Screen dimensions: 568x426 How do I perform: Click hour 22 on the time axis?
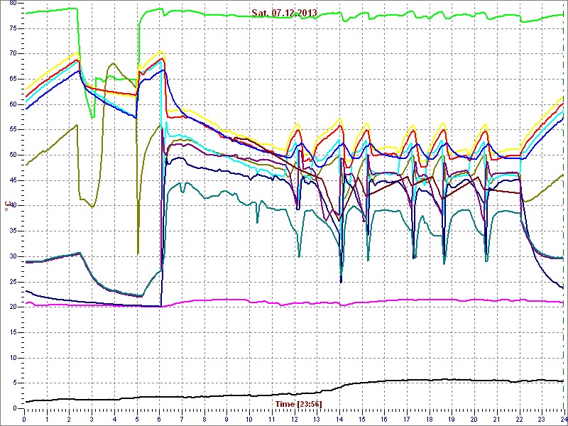520,419
